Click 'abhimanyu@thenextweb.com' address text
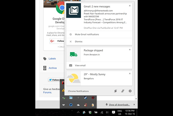Screen dimensions: 173x116 click(x=98, y=11)
